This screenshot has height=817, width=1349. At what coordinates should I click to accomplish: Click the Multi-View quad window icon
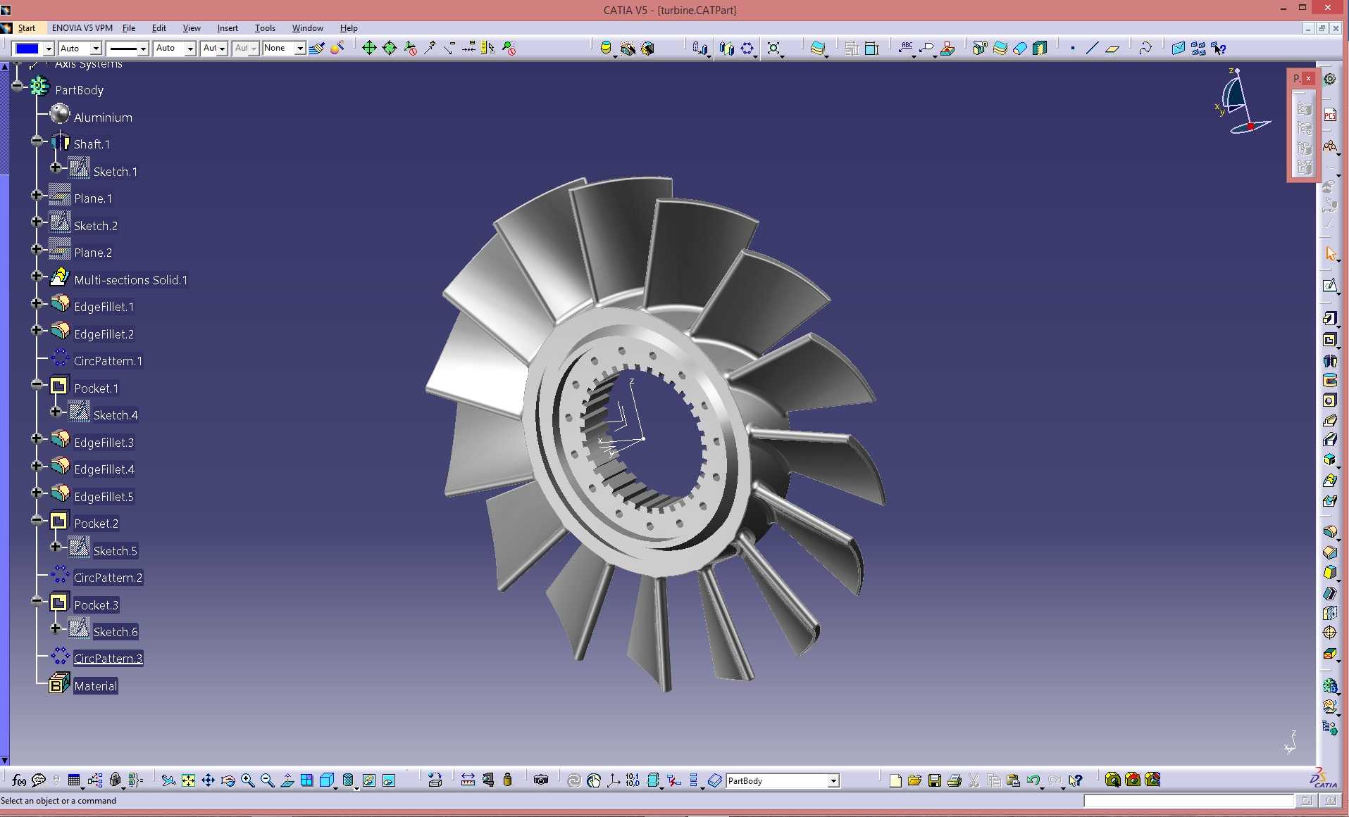[306, 780]
